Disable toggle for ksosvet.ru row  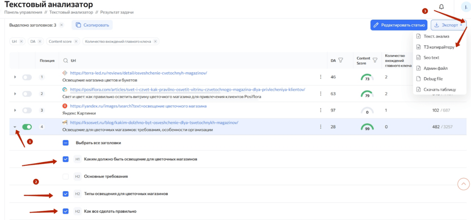tap(27, 127)
